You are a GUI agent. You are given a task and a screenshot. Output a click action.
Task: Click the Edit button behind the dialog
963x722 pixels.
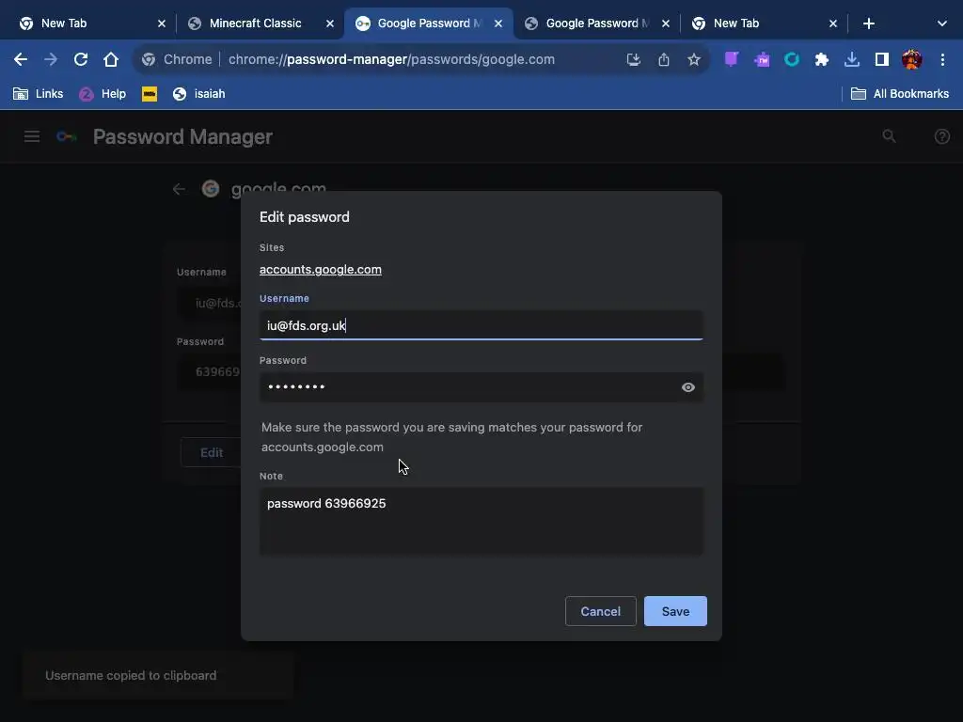pos(212,453)
